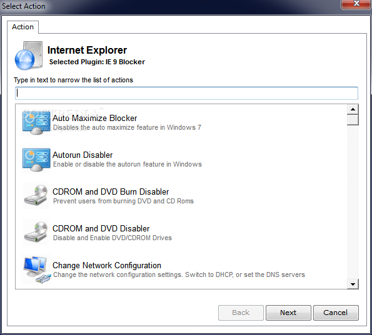Click the Change Network Configuration computers icon
The width and height of the screenshot is (372, 335).
37,269
